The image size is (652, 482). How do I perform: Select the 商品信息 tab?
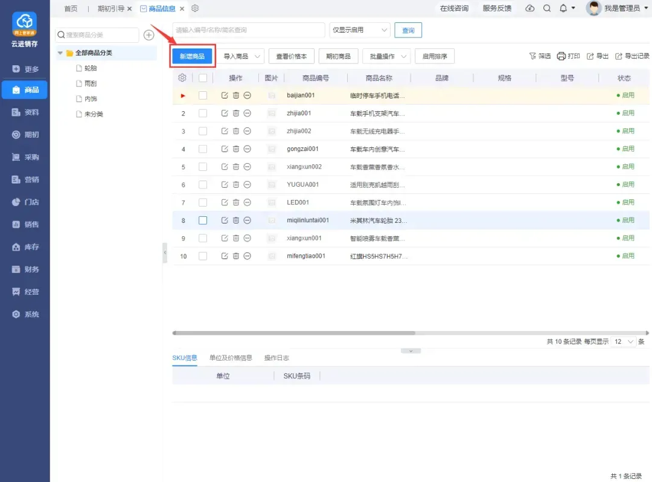pyautogui.click(x=162, y=8)
